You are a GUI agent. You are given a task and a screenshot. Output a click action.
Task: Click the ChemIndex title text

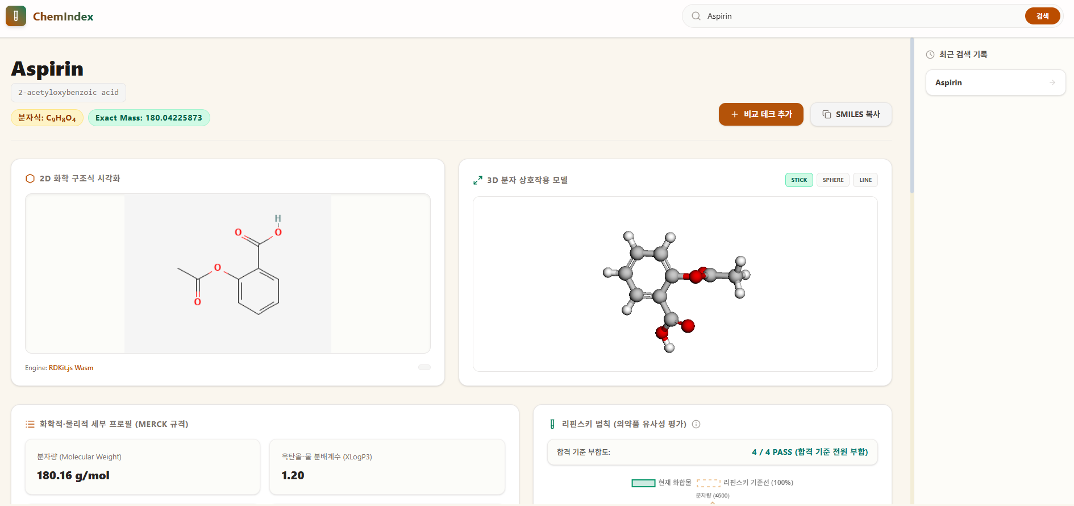[63, 16]
